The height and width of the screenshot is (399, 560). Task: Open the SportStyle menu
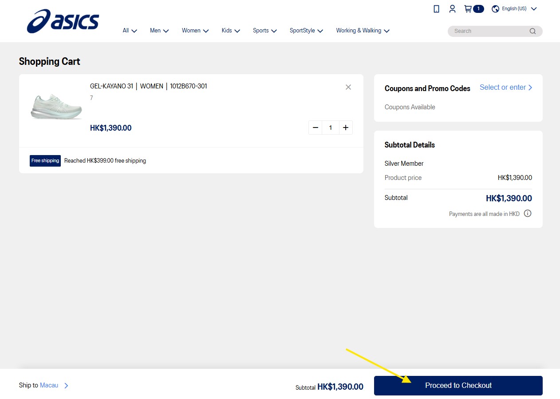pyautogui.click(x=307, y=31)
